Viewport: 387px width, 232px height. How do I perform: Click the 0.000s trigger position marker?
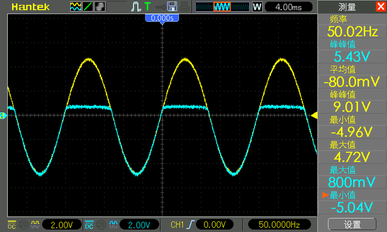point(162,18)
